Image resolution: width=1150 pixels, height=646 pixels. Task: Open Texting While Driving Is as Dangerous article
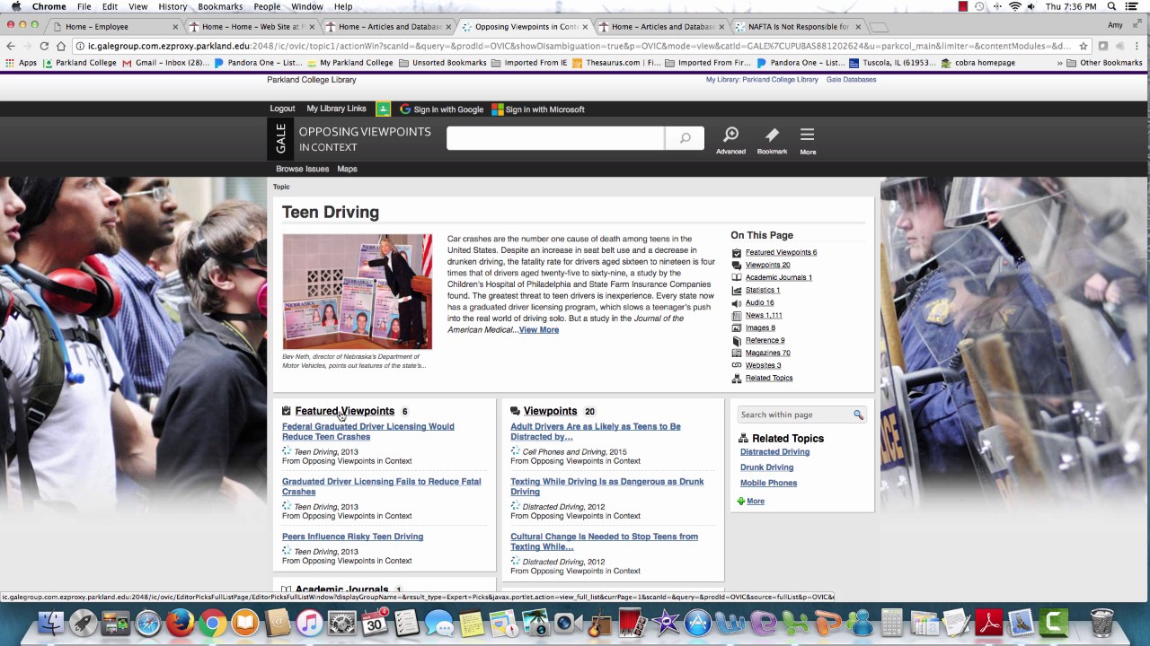[x=607, y=486]
